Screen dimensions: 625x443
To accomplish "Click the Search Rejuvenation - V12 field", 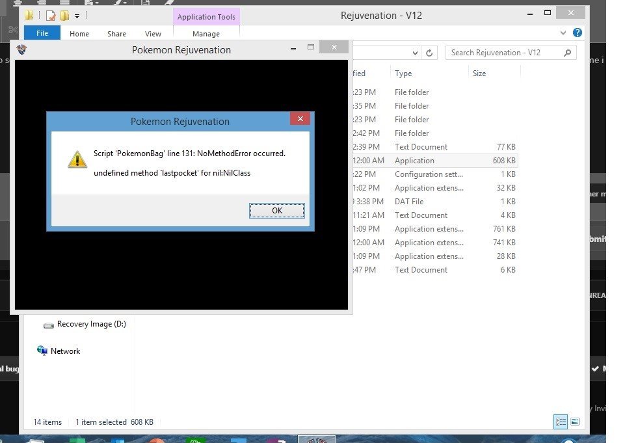I will click(511, 53).
